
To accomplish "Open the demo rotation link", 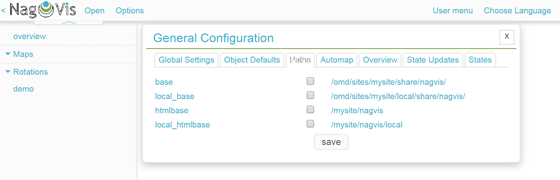I will click(x=23, y=89).
